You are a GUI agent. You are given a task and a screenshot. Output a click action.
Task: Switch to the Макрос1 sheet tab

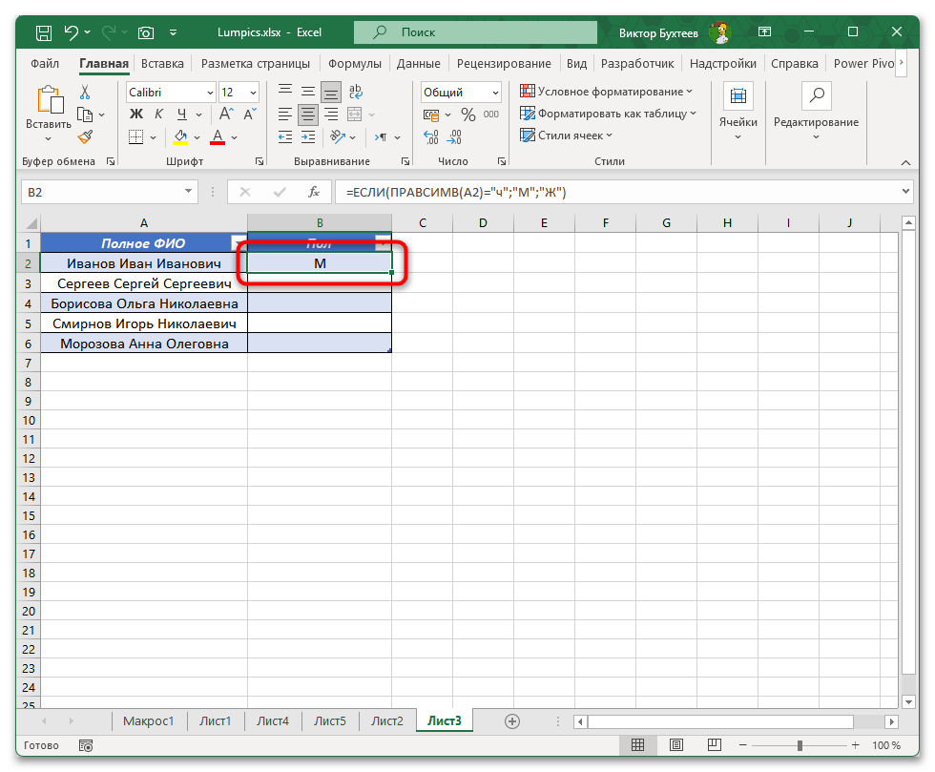pos(148,720)
